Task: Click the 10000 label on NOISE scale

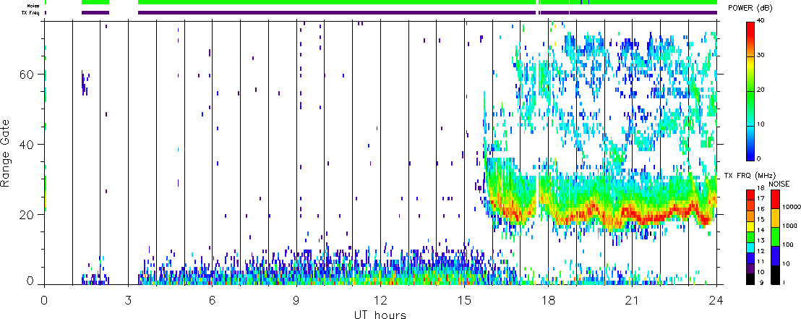Action: (792, 207)
